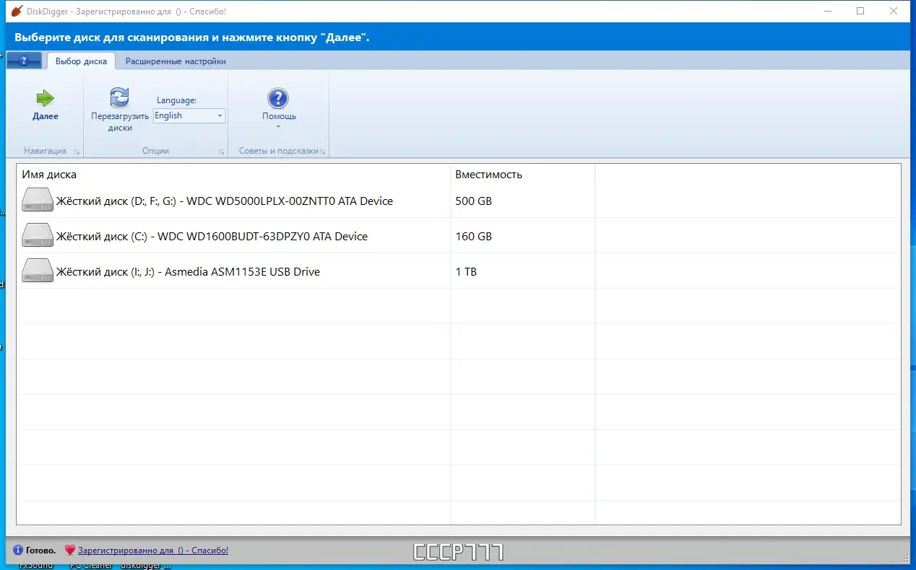
Task: Click the Перезагрузить диски refresh icon
Action: [x=119, y=97]
